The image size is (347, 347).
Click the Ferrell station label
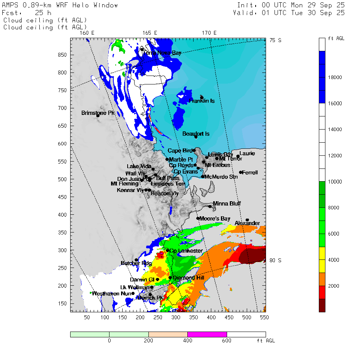pos(250,172)
